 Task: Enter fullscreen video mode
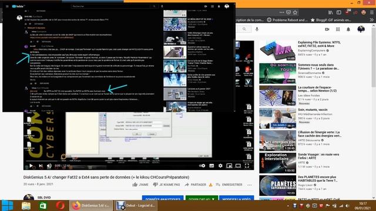[x=247, y=165]
